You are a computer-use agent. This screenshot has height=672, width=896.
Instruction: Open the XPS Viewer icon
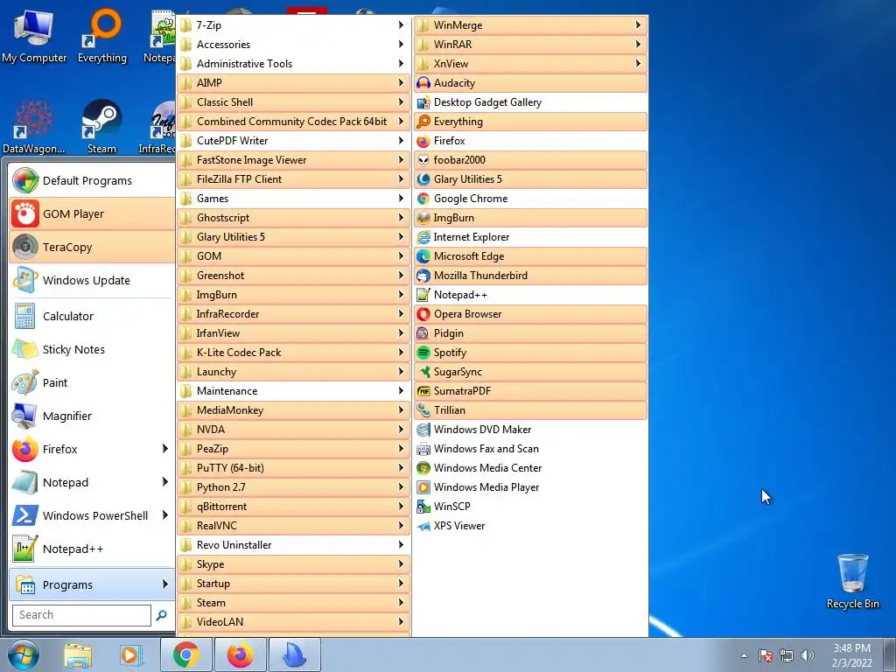[423, 526]
